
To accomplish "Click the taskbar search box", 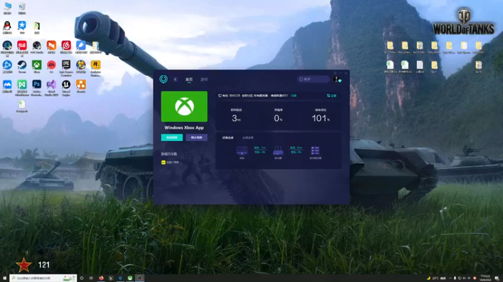I will 43,278.
